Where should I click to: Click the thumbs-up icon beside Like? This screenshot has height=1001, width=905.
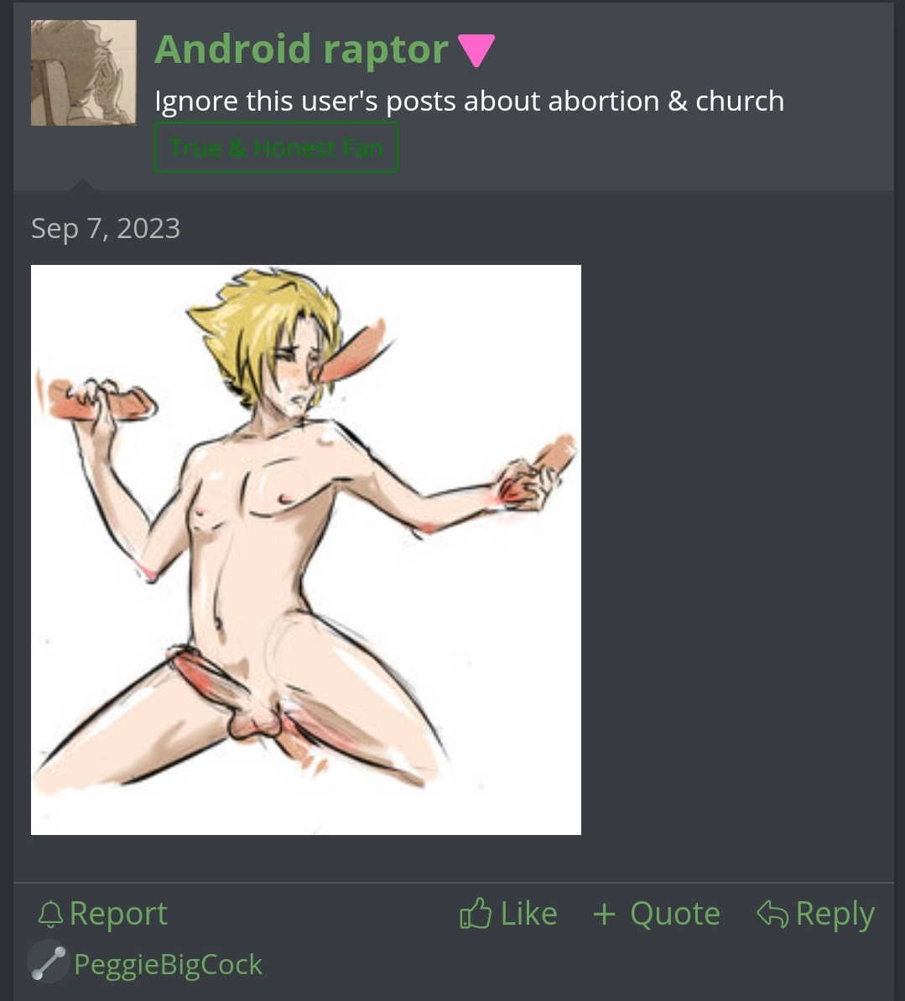click(476, 913)
